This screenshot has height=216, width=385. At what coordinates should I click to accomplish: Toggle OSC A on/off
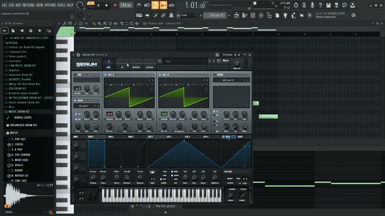coord(105,75)
